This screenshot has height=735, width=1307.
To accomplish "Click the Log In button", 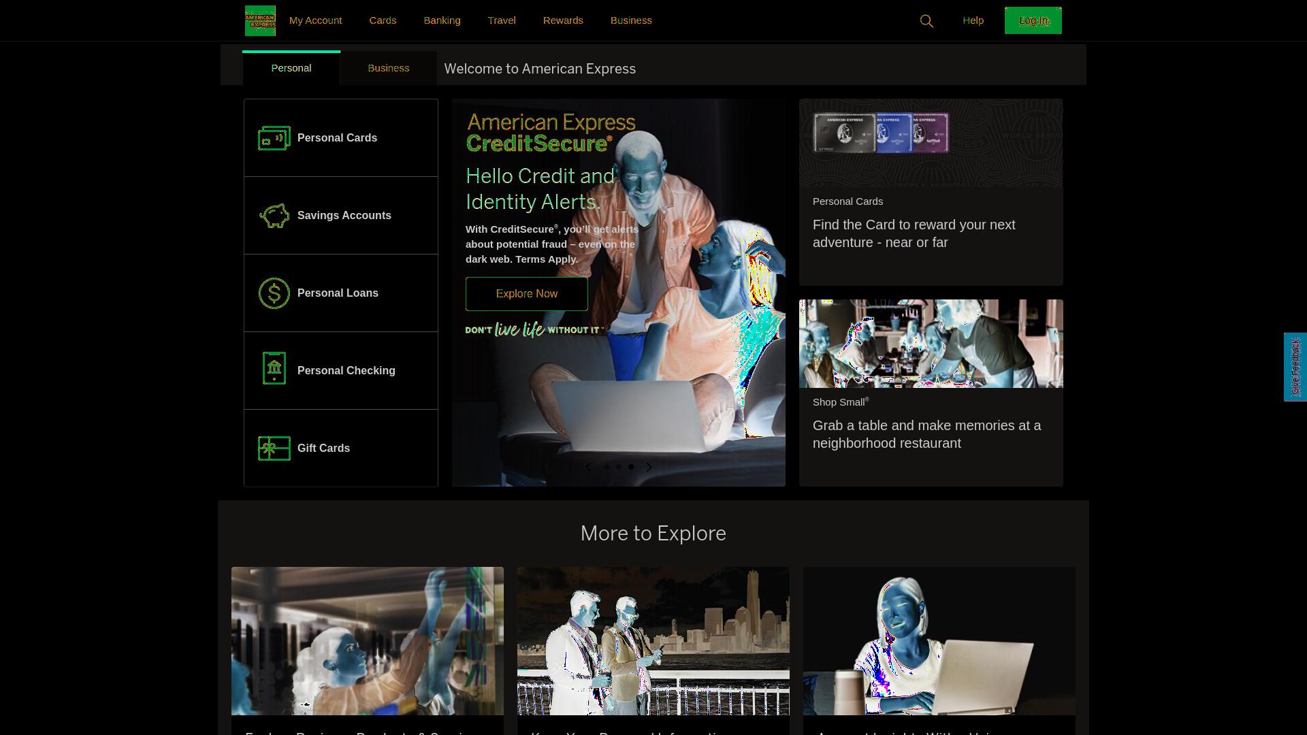I will (1033, 20).
